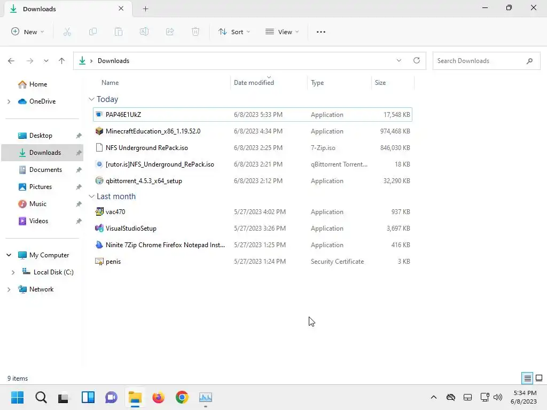This screenshot has width=547, height=410.
Task: Open address bar history dropdown
Action: (x=398, y=61)
